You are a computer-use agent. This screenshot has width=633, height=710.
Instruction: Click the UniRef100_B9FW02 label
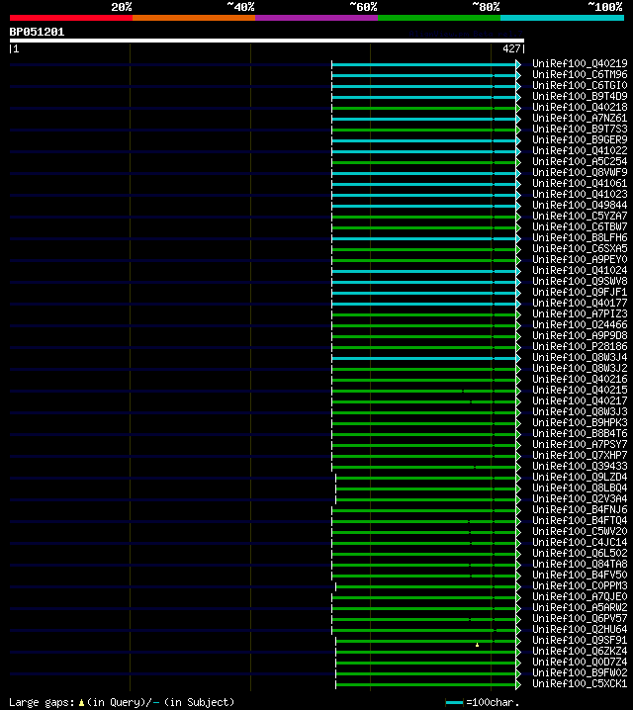click(x=580, y=672)
